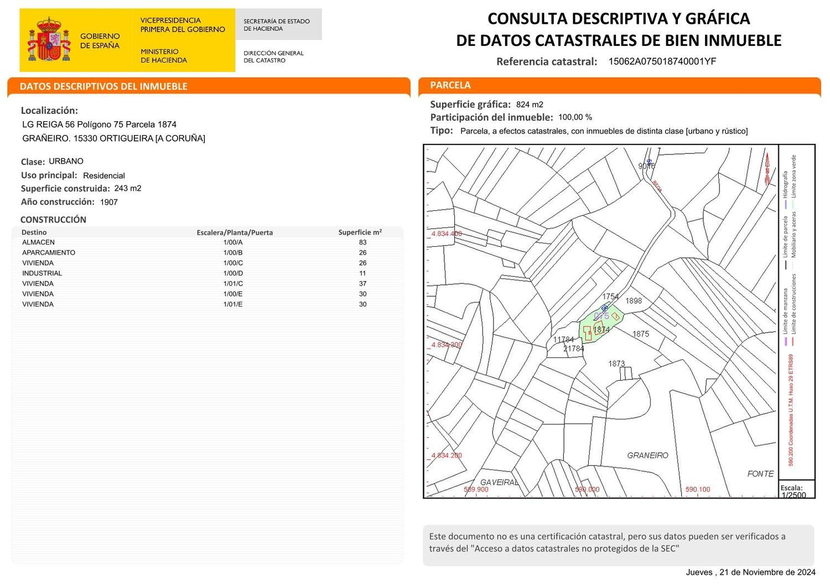Click parcel number '1873' on the map
The height and width of the screenshot is (586, 830).
616,364
